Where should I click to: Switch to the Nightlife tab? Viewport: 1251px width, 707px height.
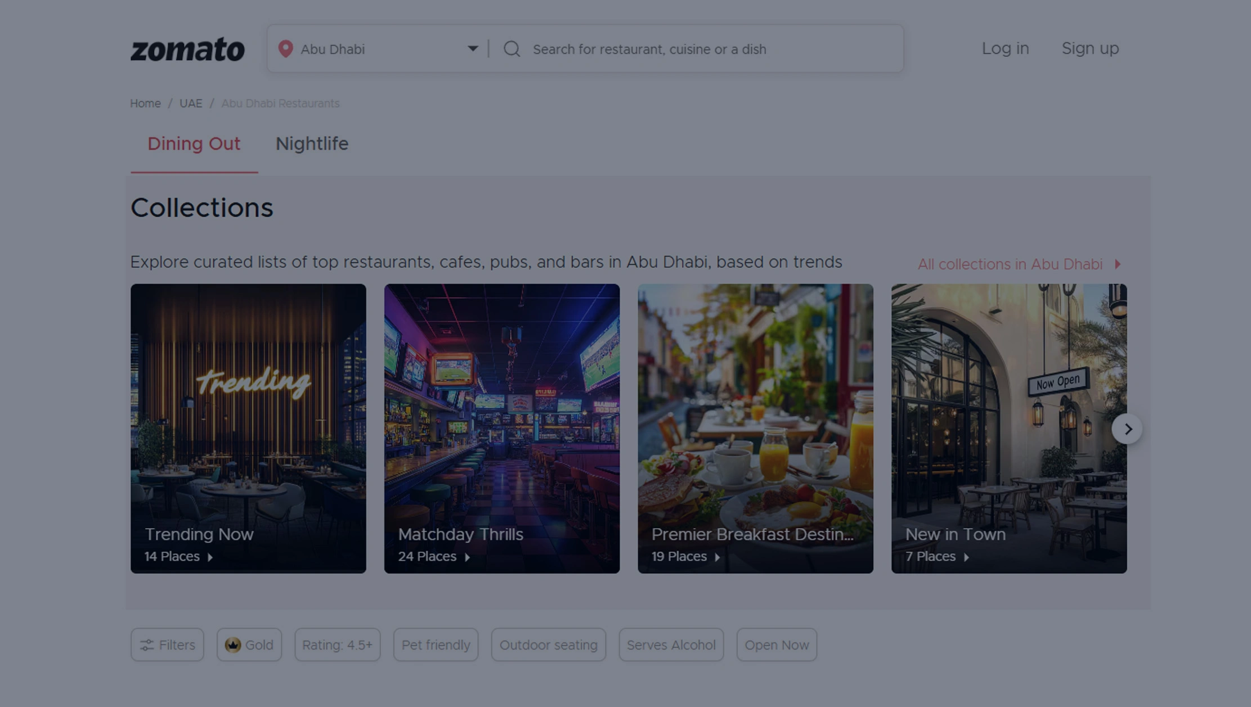point(312,144)
